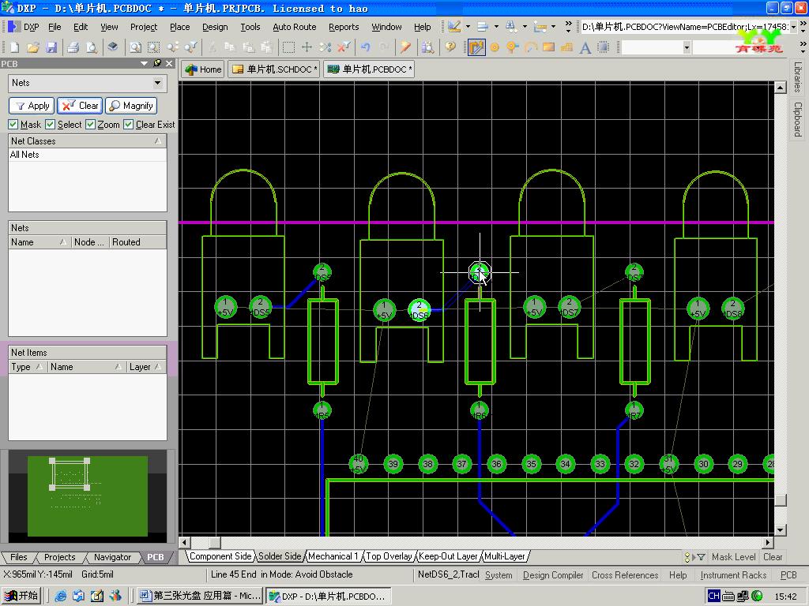
Task: Zoom on filtered objects icon
Action: [190, 47]
